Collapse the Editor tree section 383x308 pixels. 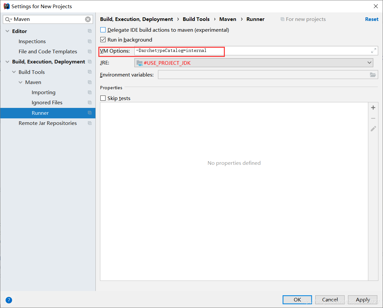coord(7,31)
